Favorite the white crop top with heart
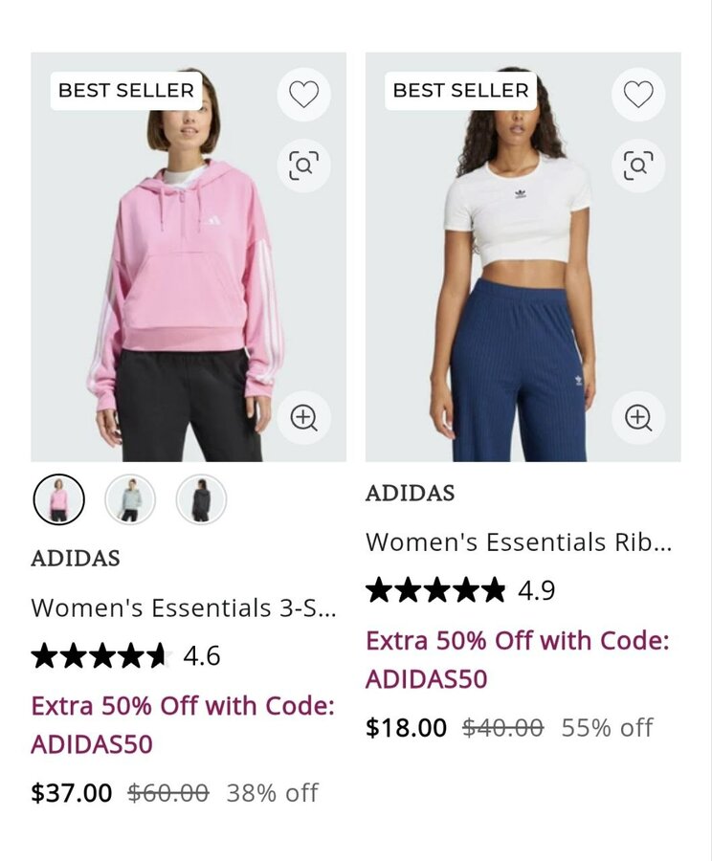The image size is (712, 861). 638,94
